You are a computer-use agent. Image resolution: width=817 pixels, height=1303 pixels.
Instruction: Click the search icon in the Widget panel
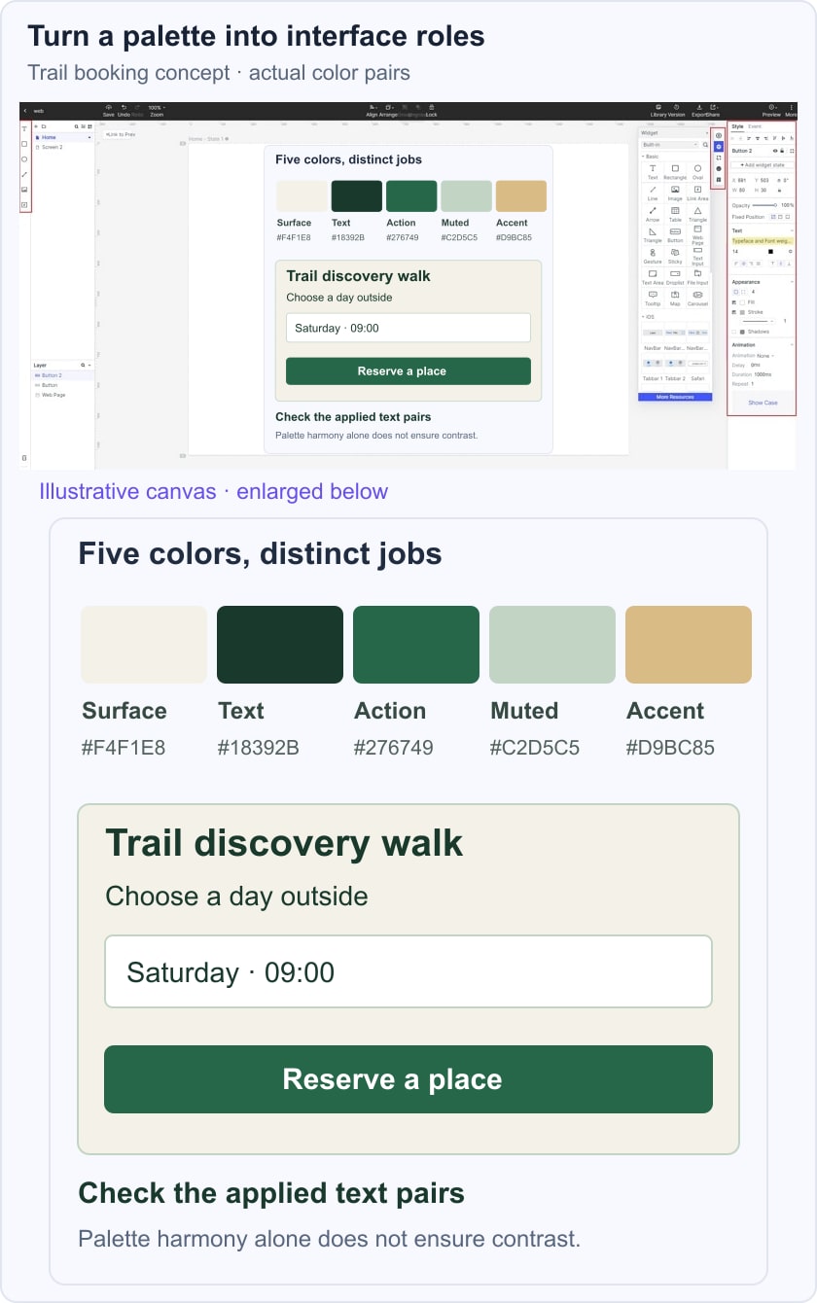[x=706, y=144]
